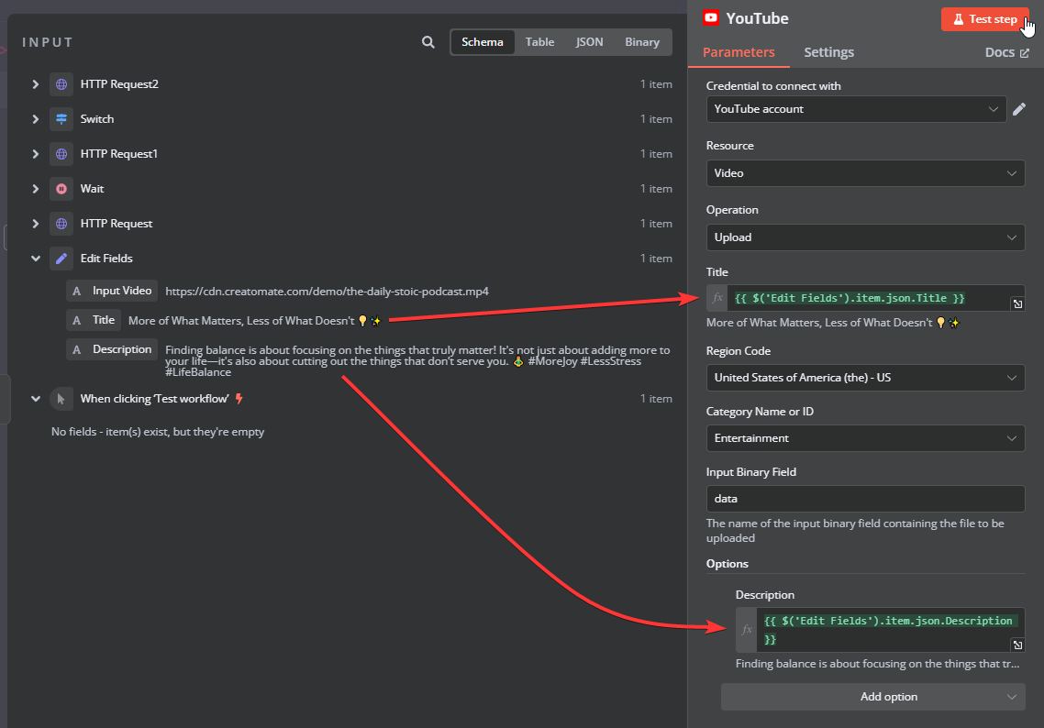Viewport: 1044px width, 728px height.
Task: Click the Edit Fields pencil icon
Action: pos(61,259)
